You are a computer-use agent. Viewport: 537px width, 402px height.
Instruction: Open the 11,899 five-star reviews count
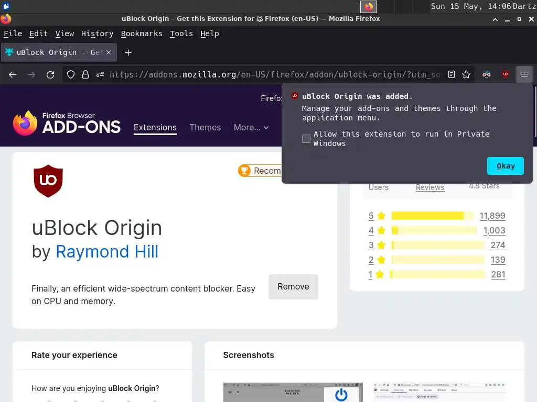492,216
